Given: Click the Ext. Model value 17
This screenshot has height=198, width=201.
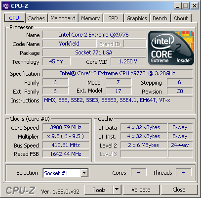Looking at the screenshot, I should (119, 91).
